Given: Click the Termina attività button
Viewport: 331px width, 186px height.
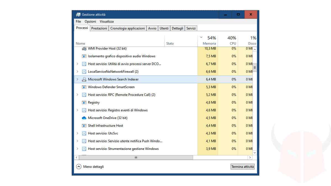Looking at the screenshot, I should coord(243,167).
